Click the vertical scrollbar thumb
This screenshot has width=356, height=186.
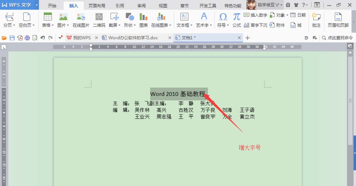[350, 100]
